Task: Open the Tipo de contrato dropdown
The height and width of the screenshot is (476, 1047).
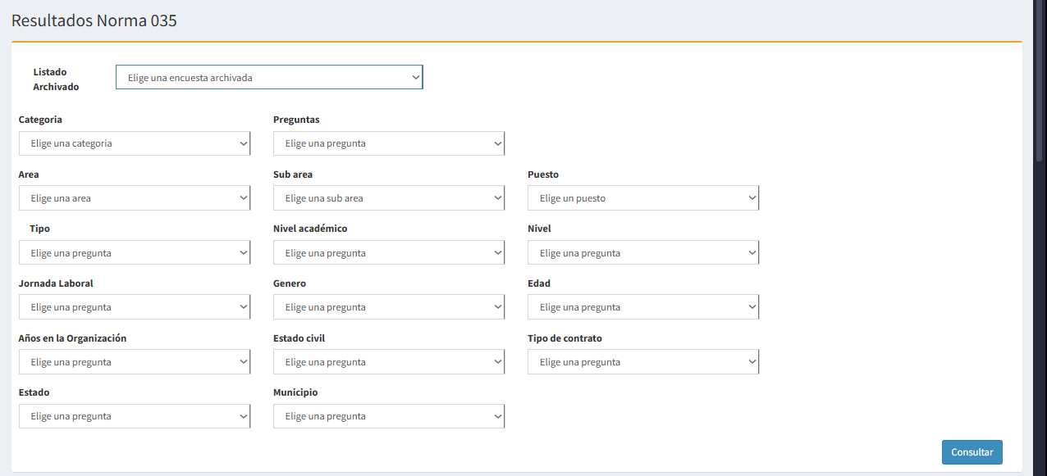Action: pos(643,362)
